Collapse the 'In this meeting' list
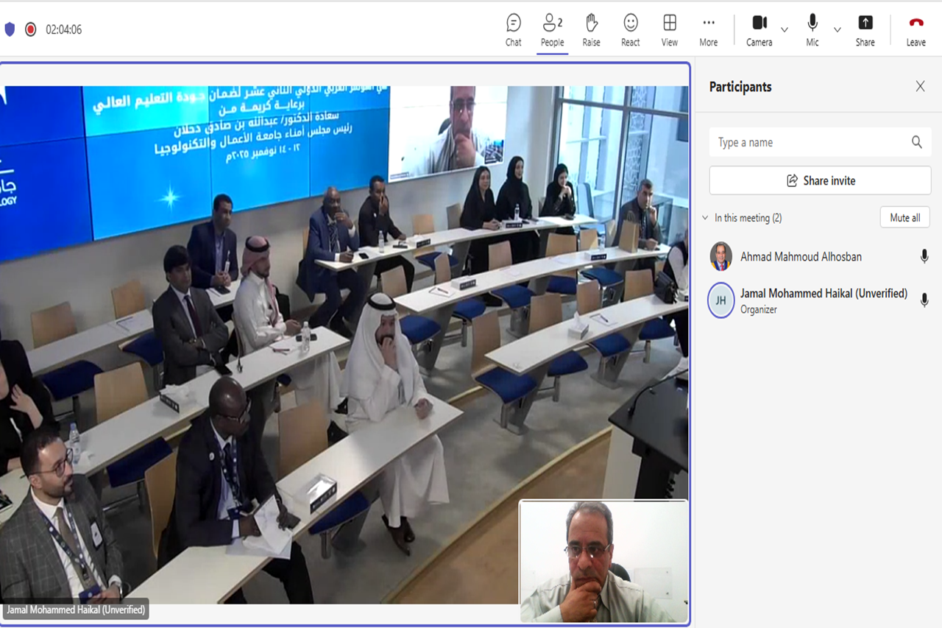This screenshot has width=942, height=628. 705,218
